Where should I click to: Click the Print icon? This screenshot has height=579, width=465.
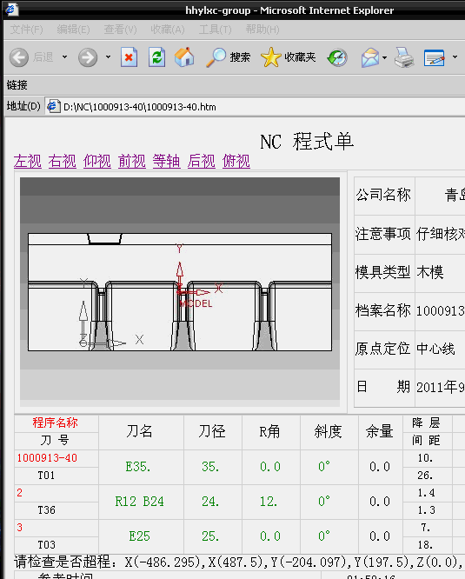point(404,57)
